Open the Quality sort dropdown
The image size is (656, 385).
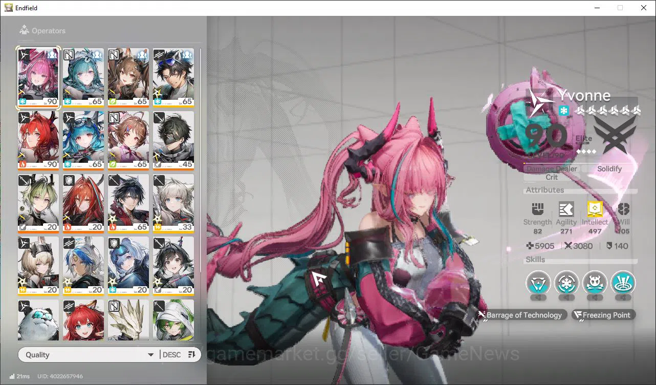point(89,355)
